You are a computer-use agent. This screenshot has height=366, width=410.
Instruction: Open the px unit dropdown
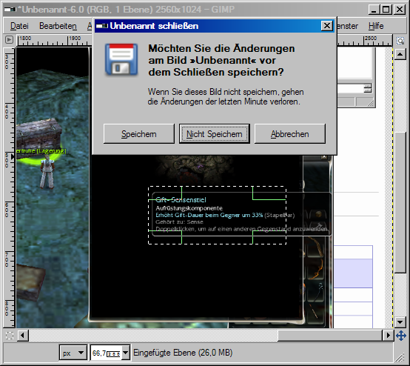pyautogui.click(x=73, y=353)
